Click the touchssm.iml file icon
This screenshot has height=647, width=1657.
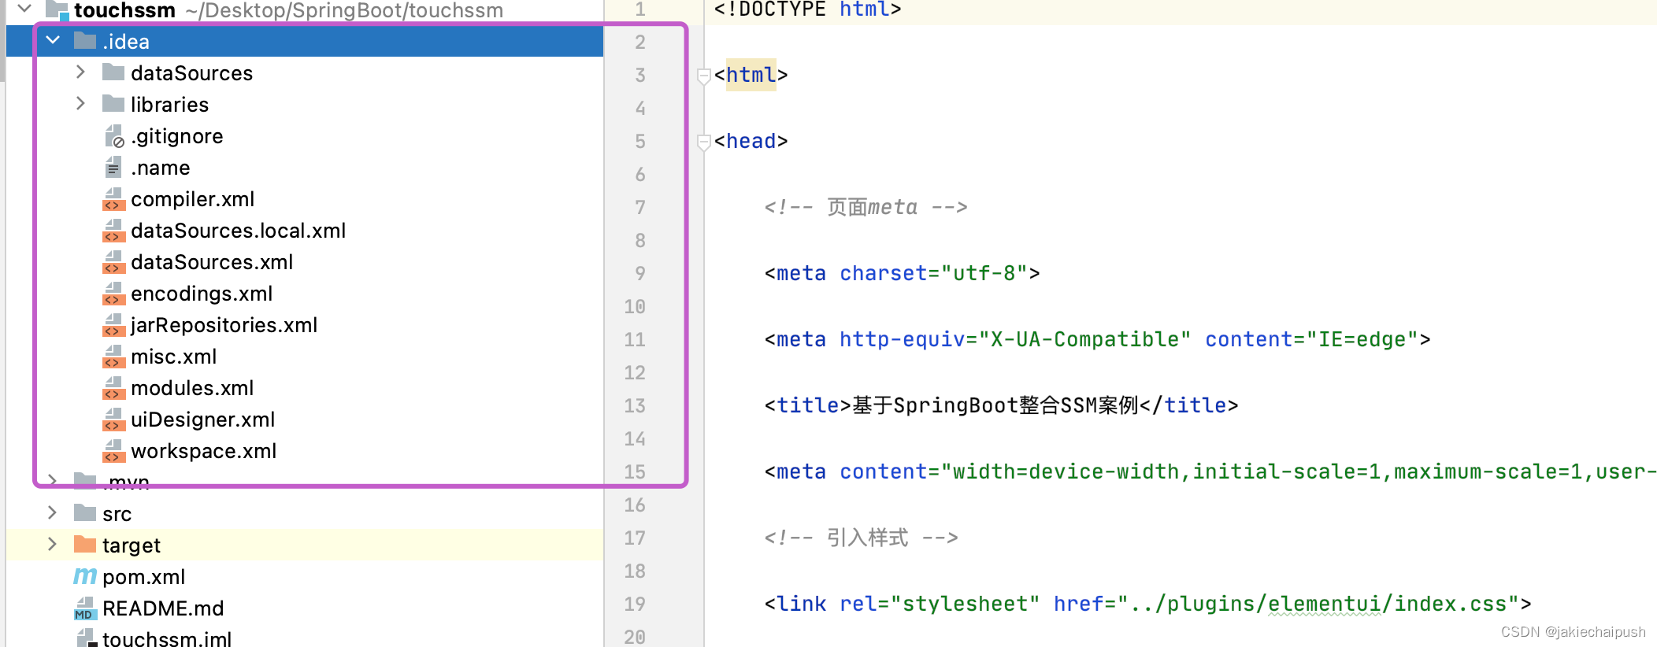tap(86, 638)
